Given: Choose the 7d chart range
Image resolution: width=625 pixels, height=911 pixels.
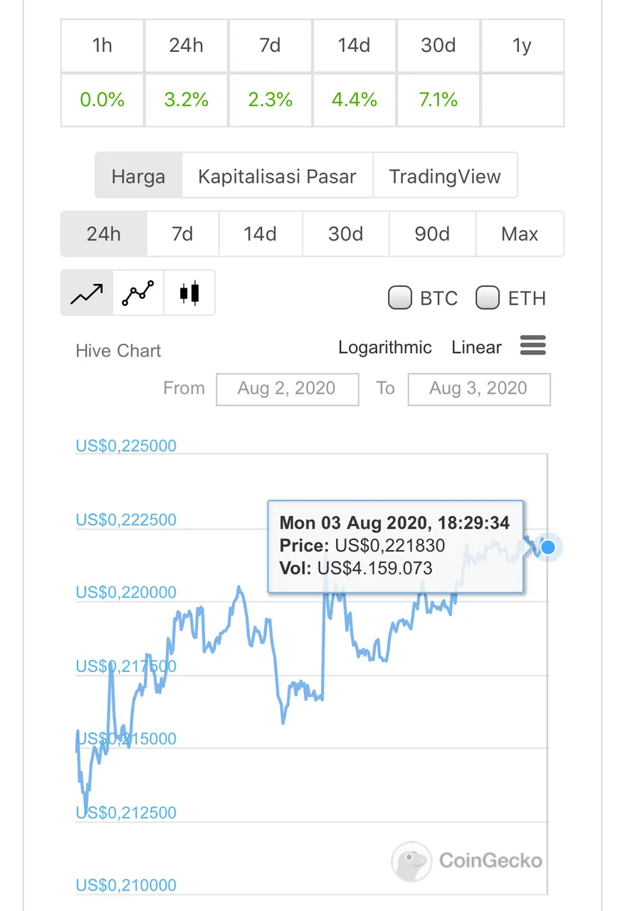Looking at the screenshot, I should click(182, 233).
